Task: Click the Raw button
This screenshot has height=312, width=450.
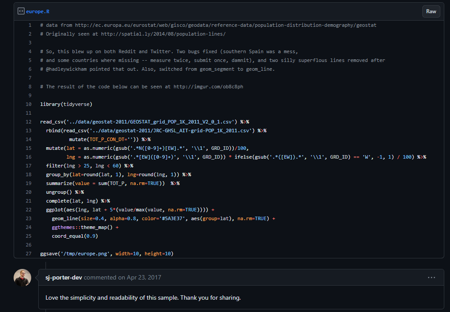Action: tap(431, 11)
